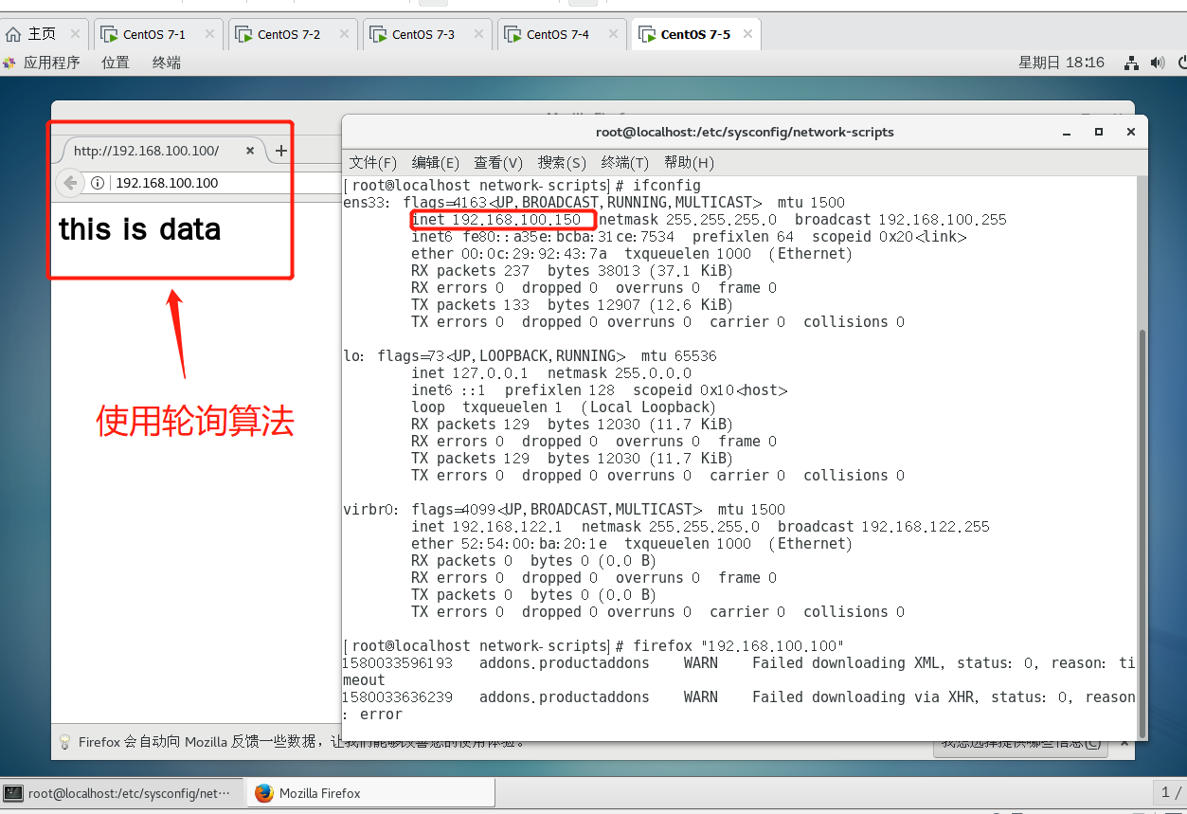Screen dimensions: 1187x814
Task: Open the 搜索(S) menu in the terminal
Action: click(561, 162)
